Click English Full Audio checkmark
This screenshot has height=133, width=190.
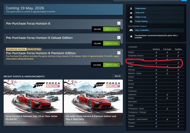[x=167, y=52]
